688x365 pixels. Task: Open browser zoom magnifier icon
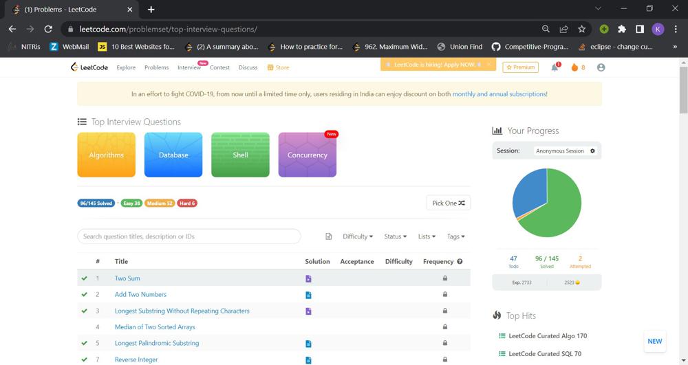click(546, 29)
